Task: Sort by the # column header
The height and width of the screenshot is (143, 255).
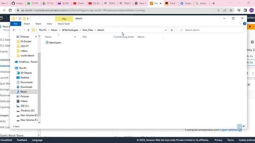Action: pyautogui.click(x=75, y=37)
